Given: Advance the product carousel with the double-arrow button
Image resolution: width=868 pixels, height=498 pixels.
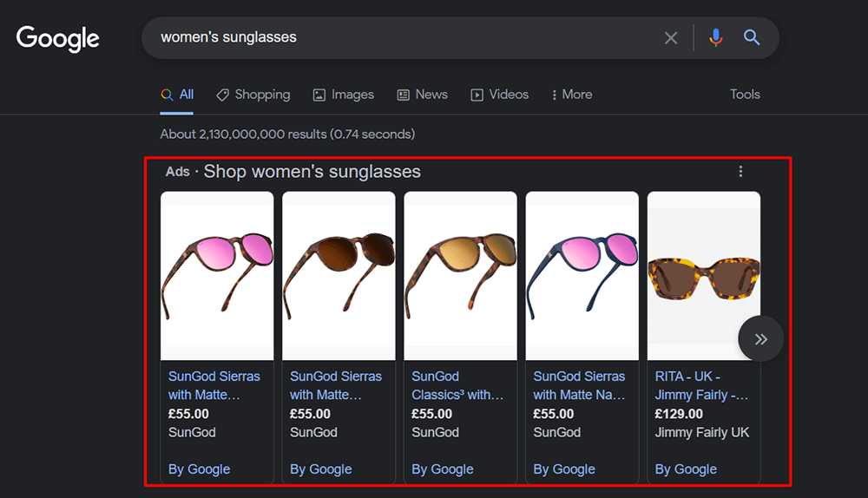Looking at the screenshot, I should (x=760, y=338).
